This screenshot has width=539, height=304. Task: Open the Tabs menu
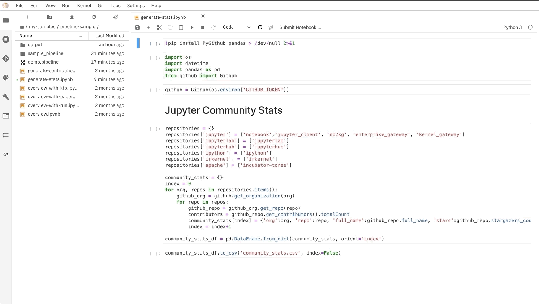tap(116, 5)
